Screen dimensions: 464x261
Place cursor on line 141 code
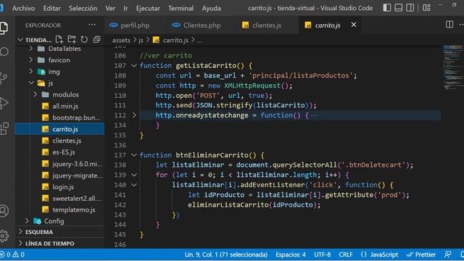click(298, 195)
